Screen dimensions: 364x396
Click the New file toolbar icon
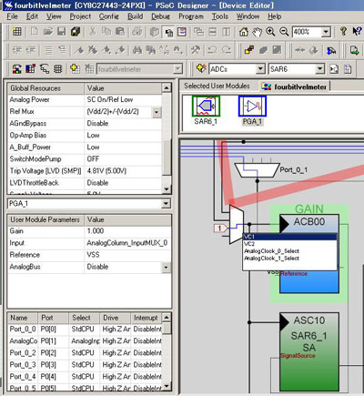[x=35, y=32]
